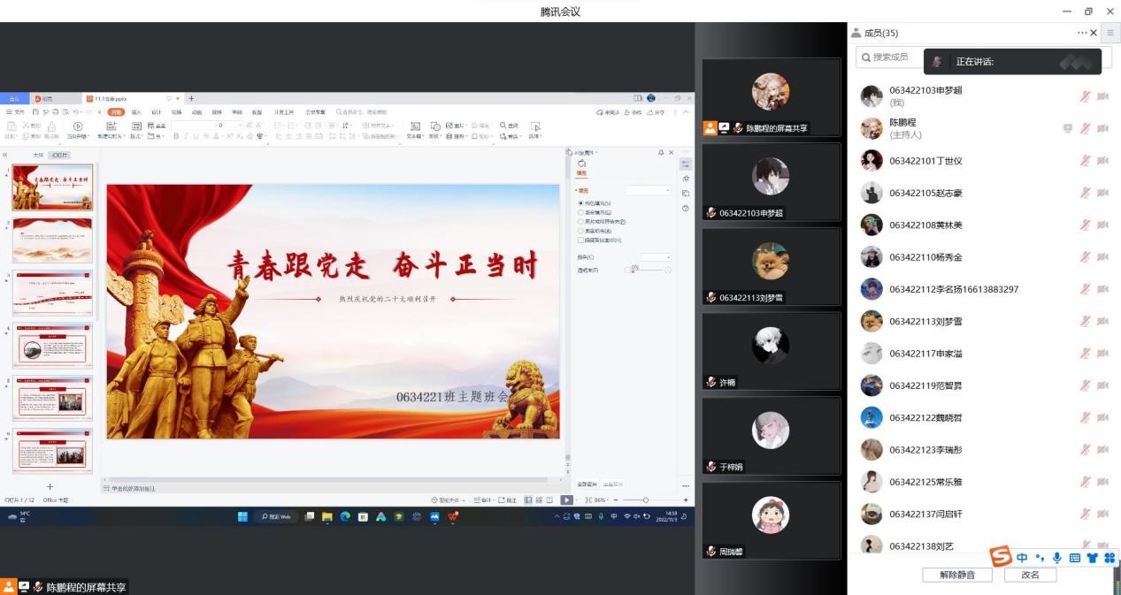Click the transparency slider in properties pane
This screenshot has height=595, width=1121.
(649, 270)
